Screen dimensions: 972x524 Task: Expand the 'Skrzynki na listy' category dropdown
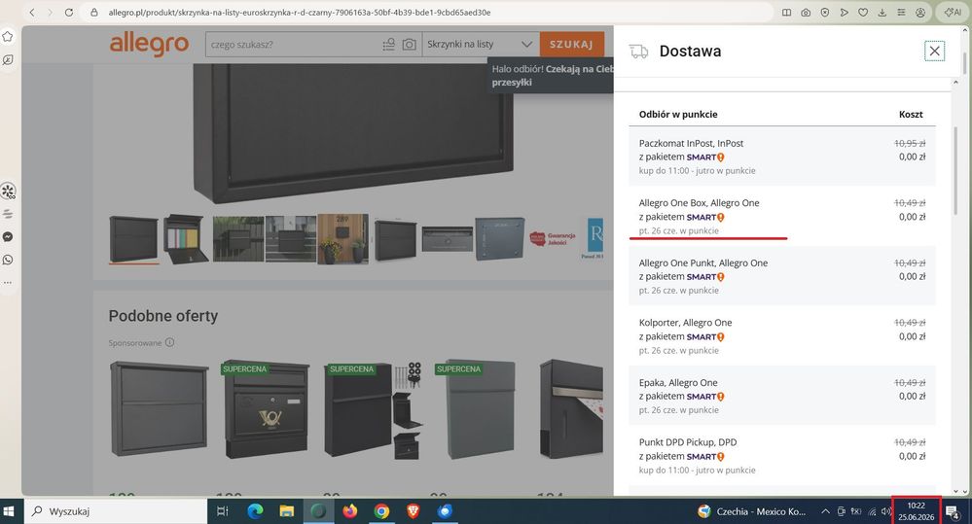coord(481,45)
